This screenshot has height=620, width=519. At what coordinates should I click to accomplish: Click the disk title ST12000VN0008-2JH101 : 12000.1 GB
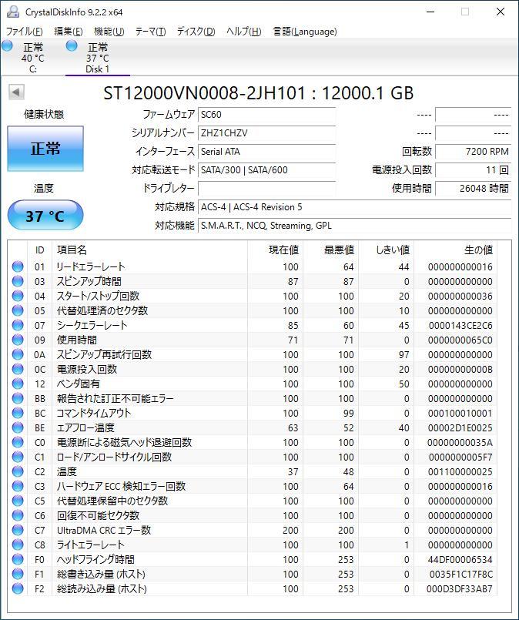click(259, 93)
